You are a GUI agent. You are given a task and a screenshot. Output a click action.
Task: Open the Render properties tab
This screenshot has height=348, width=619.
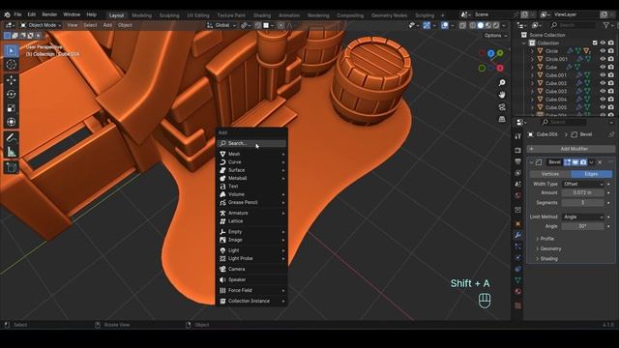tap(518, 151)
